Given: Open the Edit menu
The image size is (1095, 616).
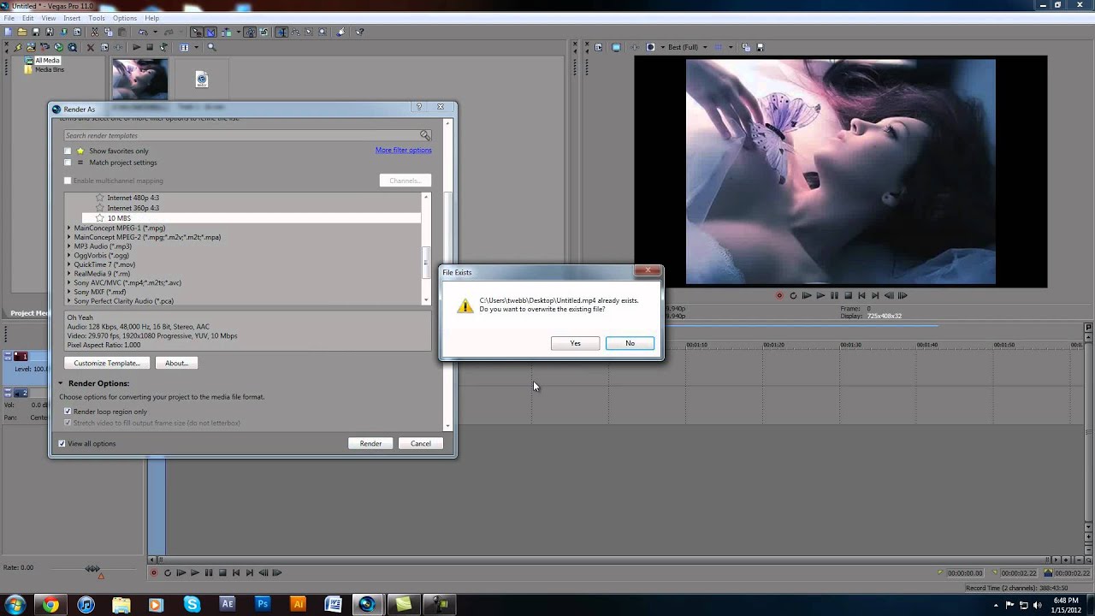Looking at the screenshot, I should click(x=28, y=18).
